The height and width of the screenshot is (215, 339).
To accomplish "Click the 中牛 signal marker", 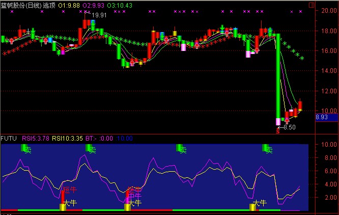I will [133, 195].
